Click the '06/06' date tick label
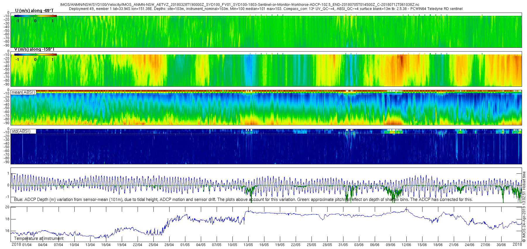 tap(375, 245)
